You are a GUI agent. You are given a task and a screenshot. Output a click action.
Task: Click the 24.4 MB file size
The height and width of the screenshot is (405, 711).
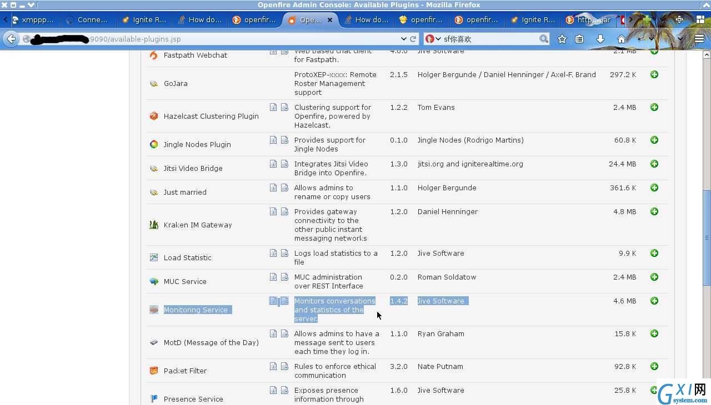click(x=623, y=164)
